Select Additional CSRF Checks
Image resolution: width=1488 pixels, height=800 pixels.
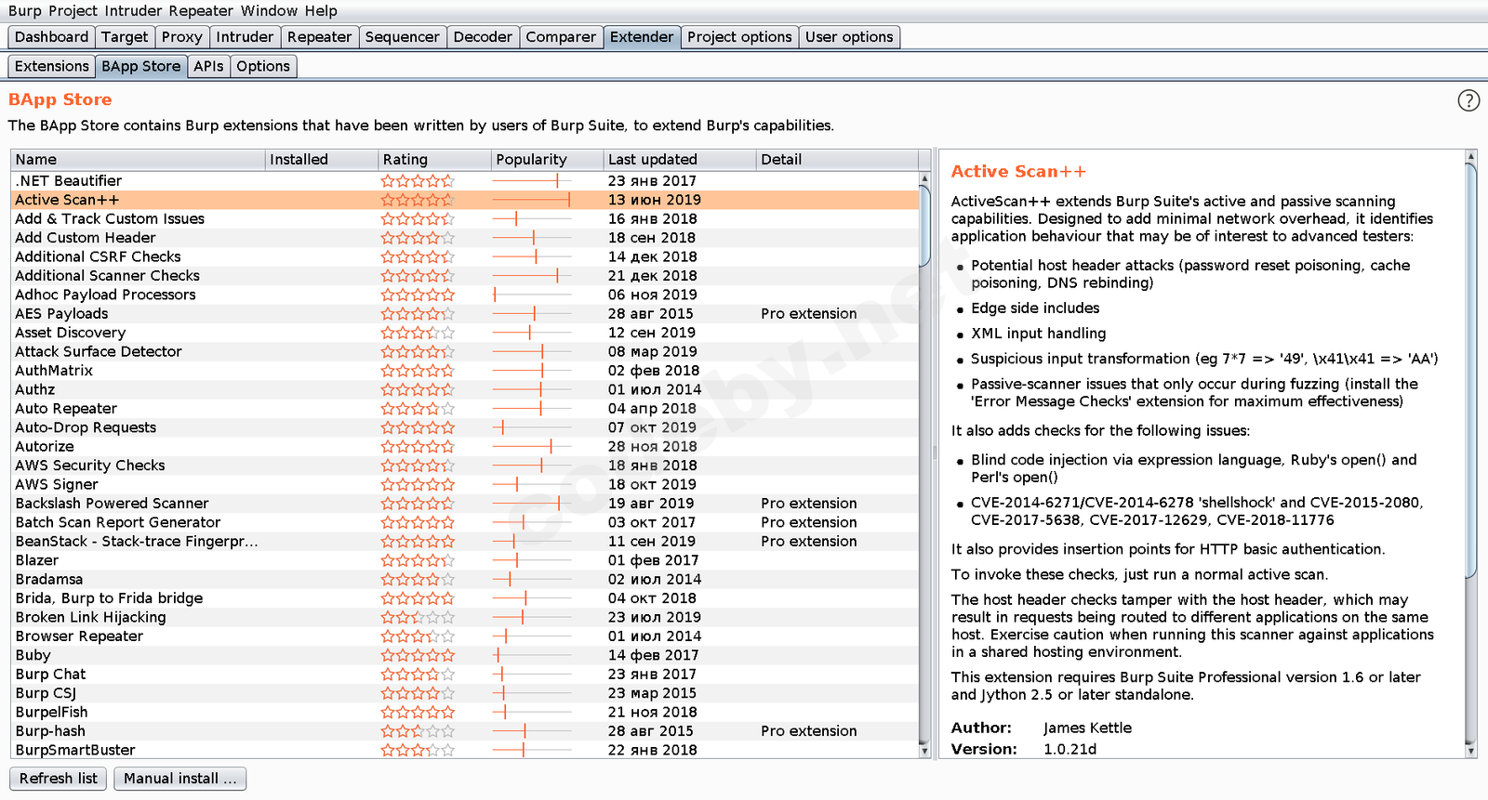tap(465, 256)
